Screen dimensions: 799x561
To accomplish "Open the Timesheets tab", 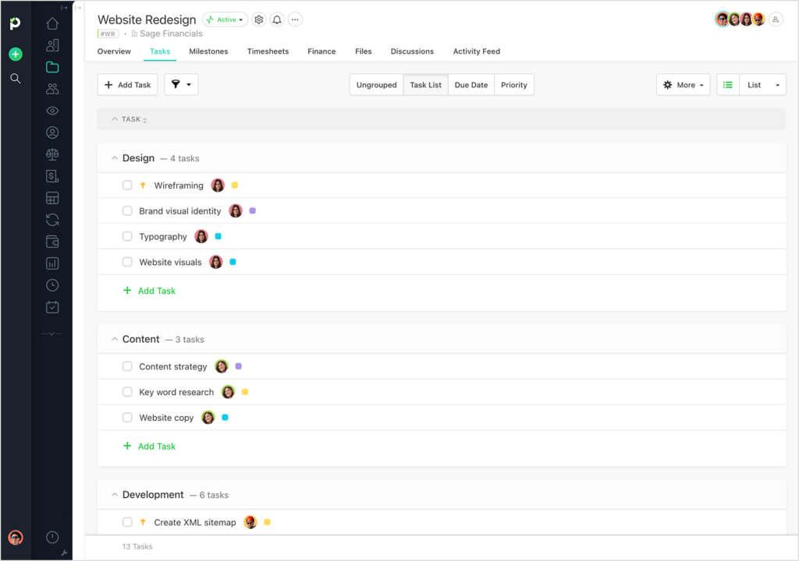I will pos(268,51).
